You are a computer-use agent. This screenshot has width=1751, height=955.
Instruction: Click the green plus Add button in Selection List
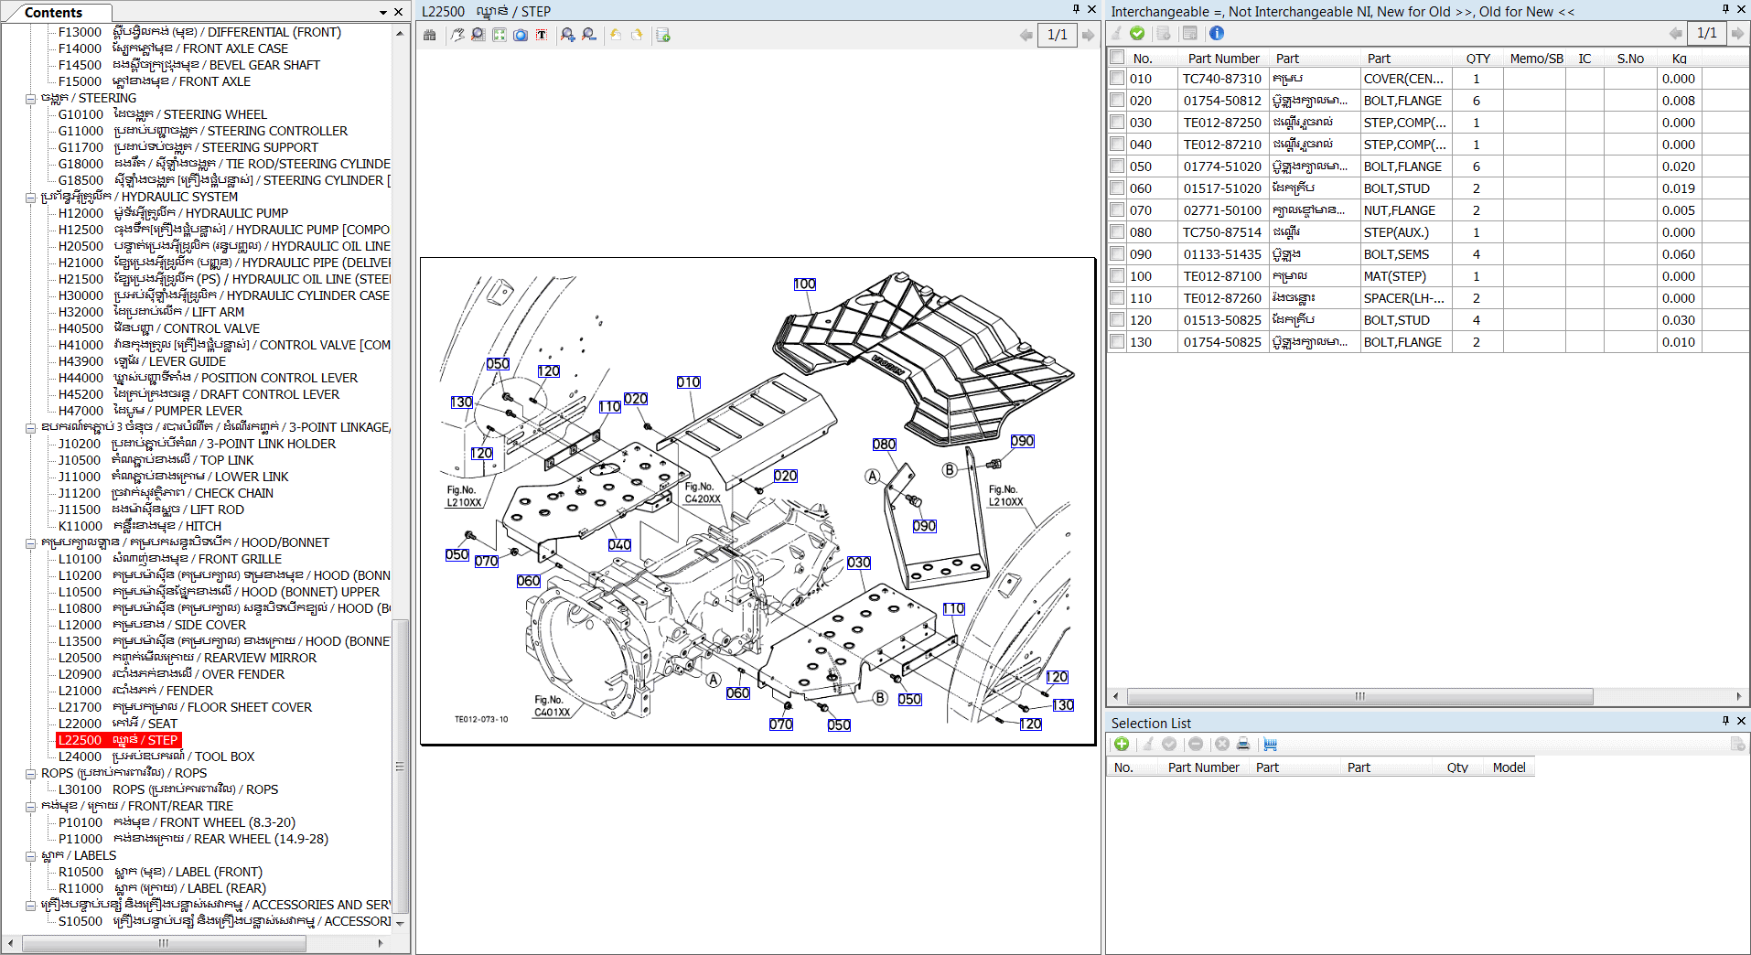1122,744
